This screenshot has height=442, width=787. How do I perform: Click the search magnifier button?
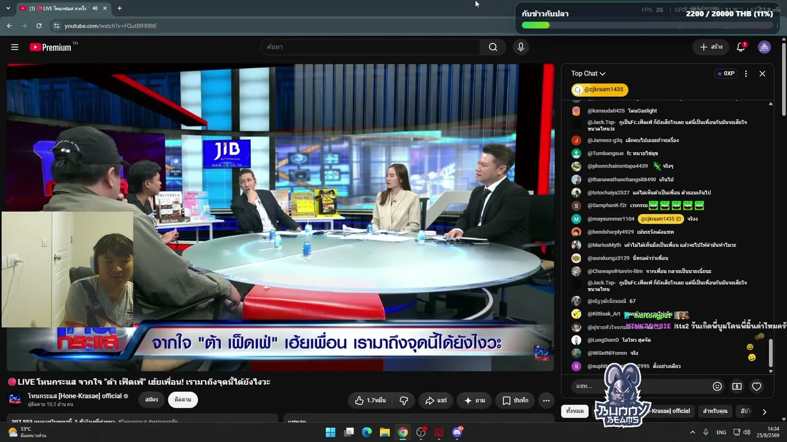493,47
